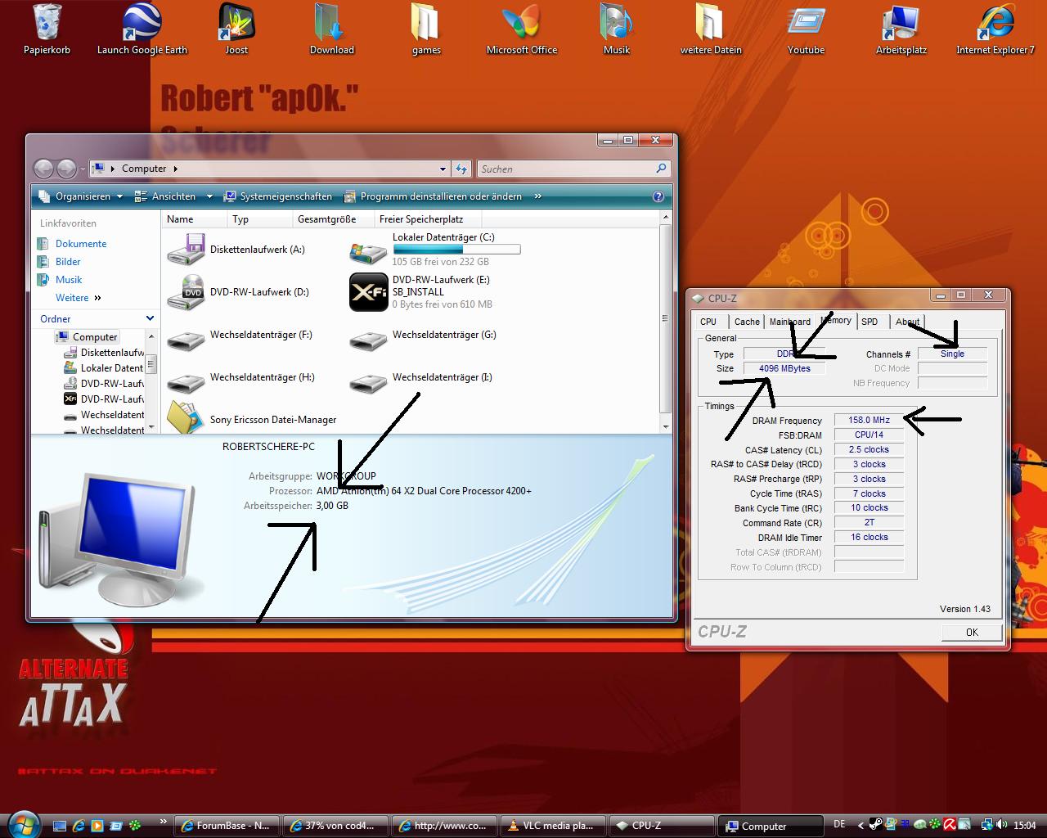Click the taskbar clock 15:04
The image size is (1047, 838).
click(1024, 825)
